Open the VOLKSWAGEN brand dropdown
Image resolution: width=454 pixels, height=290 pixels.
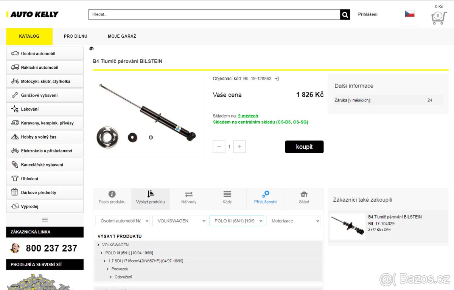pos(180,221)
